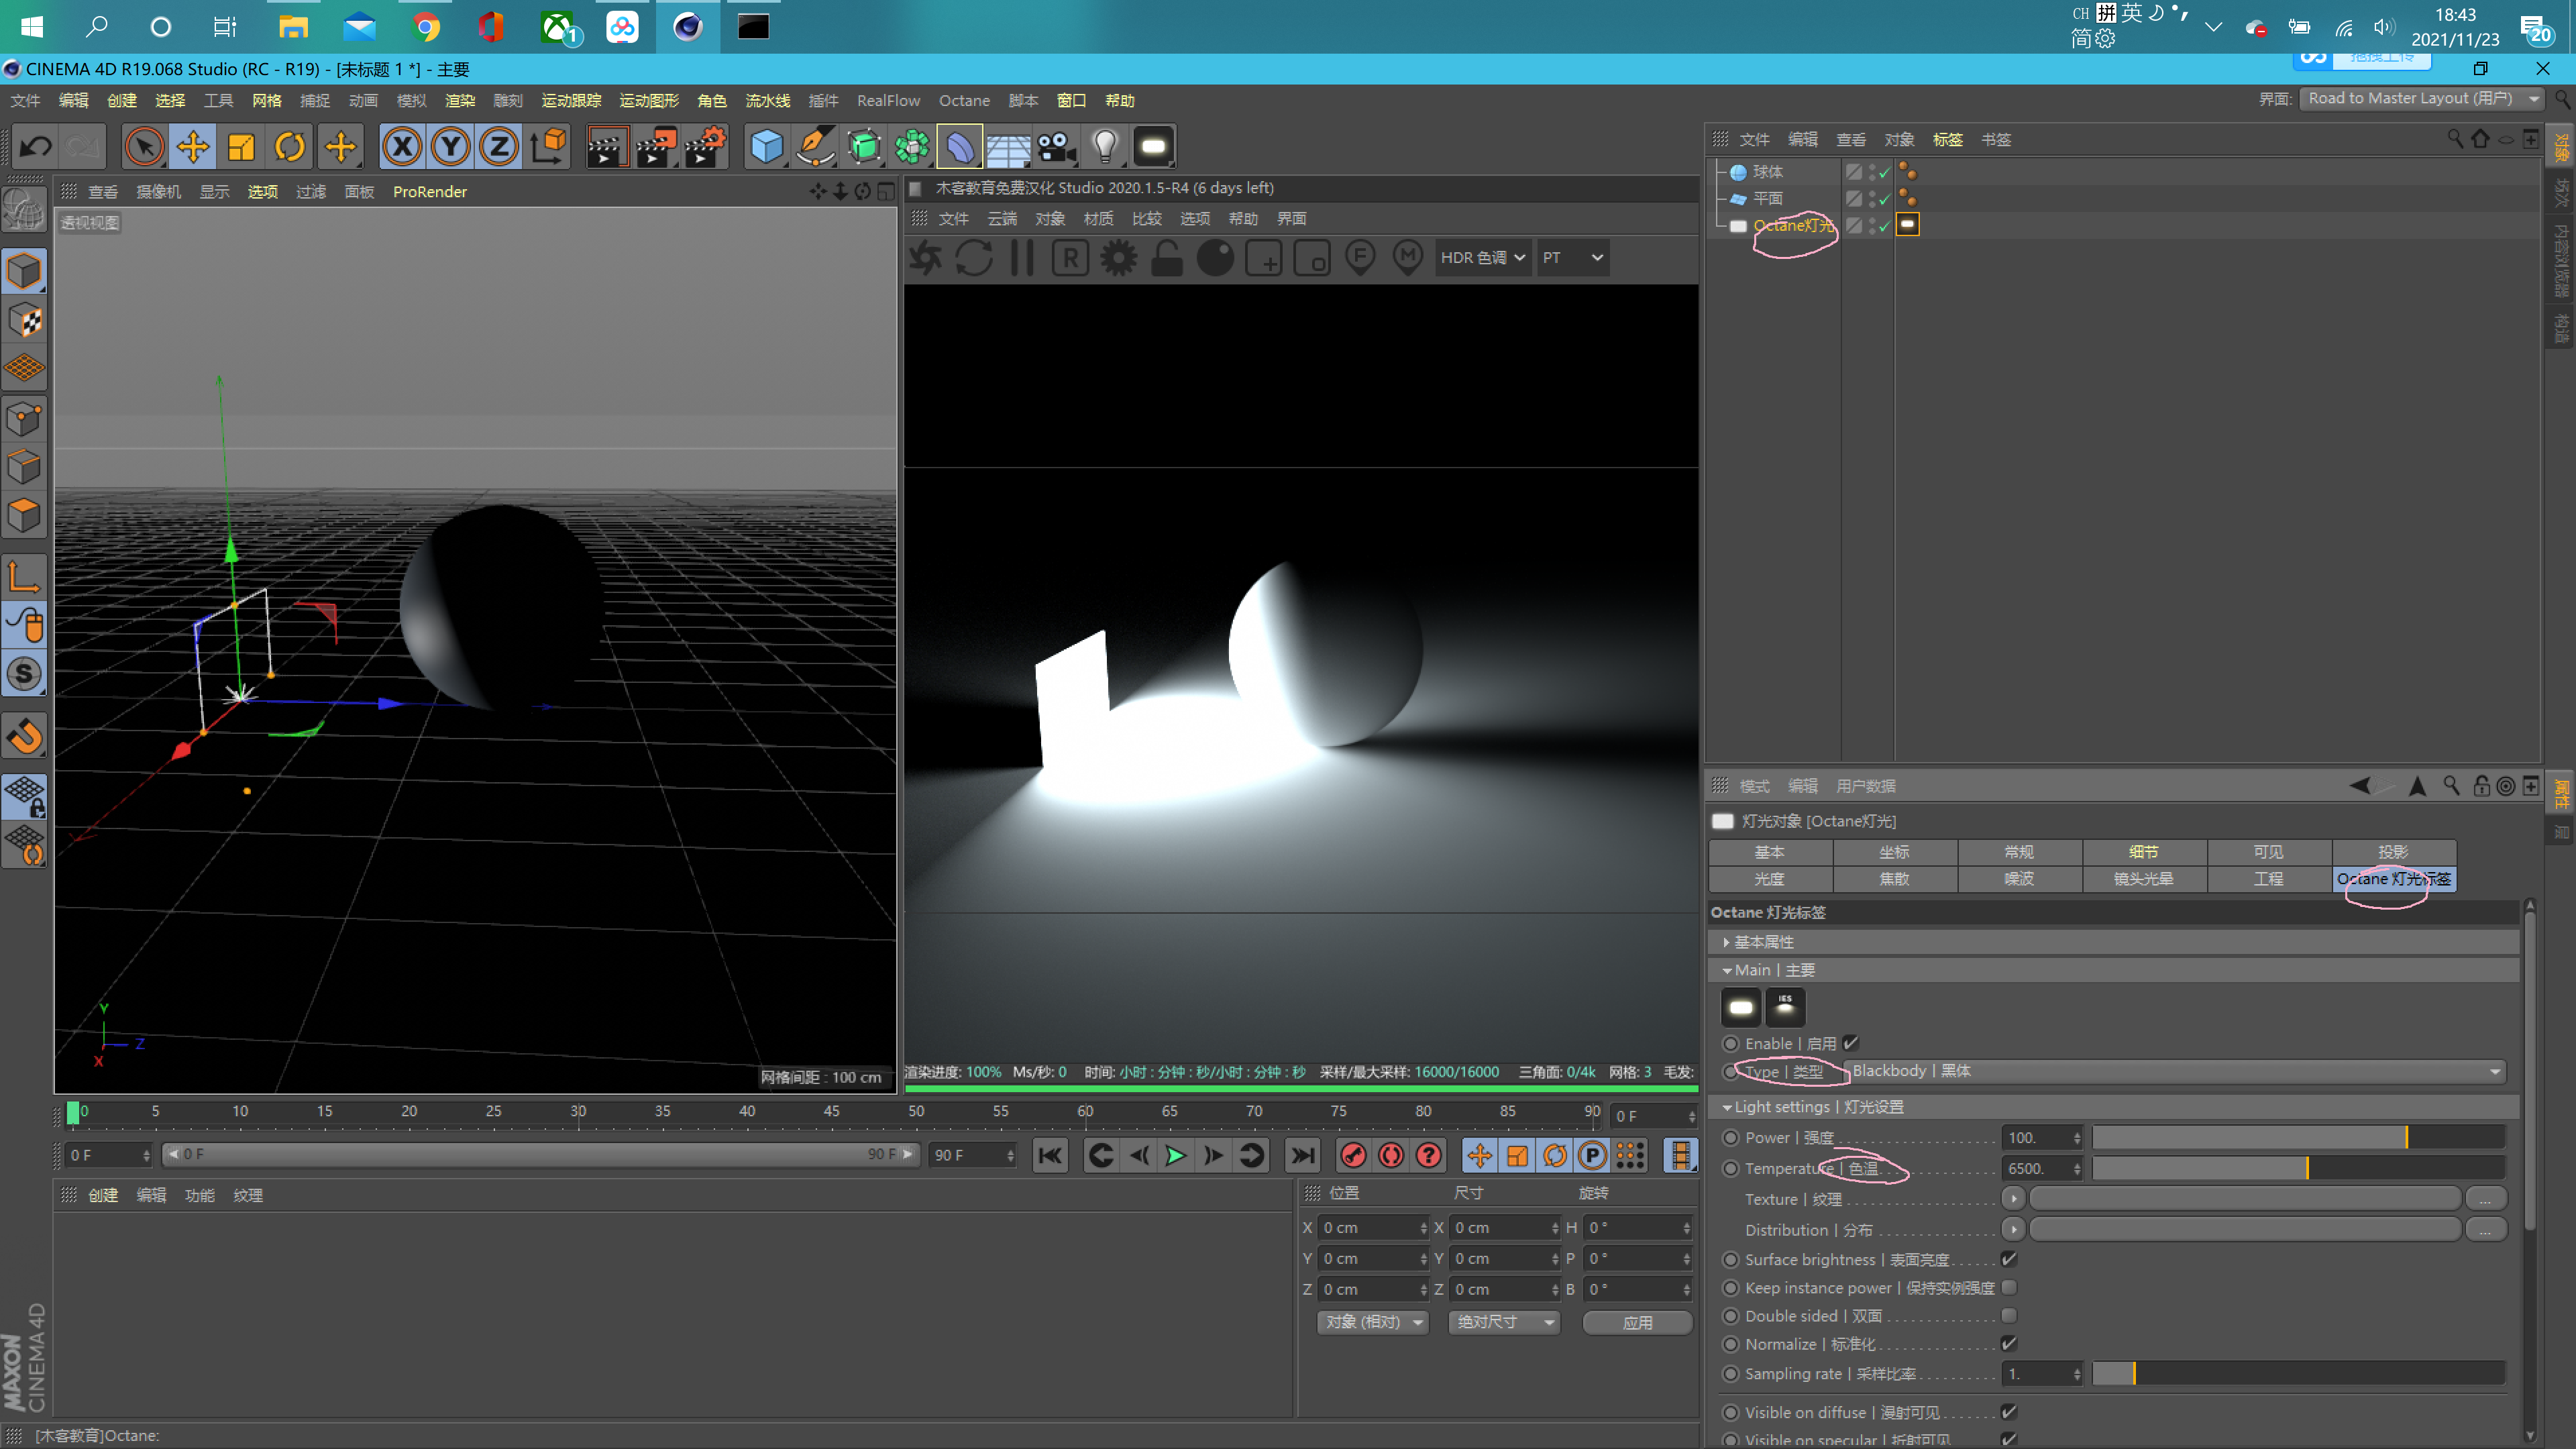
Task: Click the Temperature slider bar
Action: pos(2300,1168)
